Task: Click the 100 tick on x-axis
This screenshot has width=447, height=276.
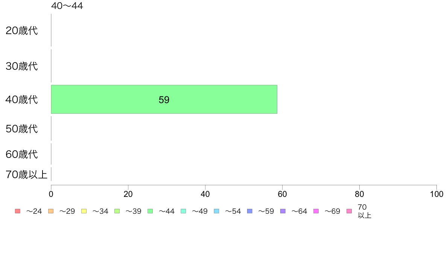Action: coord(436,194)
